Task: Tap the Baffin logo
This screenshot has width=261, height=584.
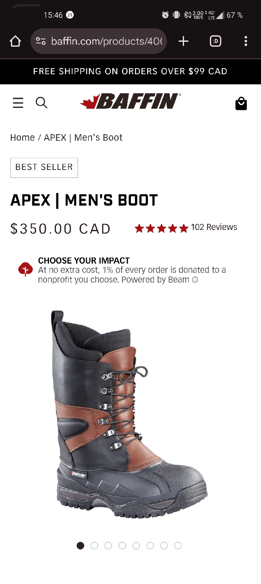Action: click(130, 102)
